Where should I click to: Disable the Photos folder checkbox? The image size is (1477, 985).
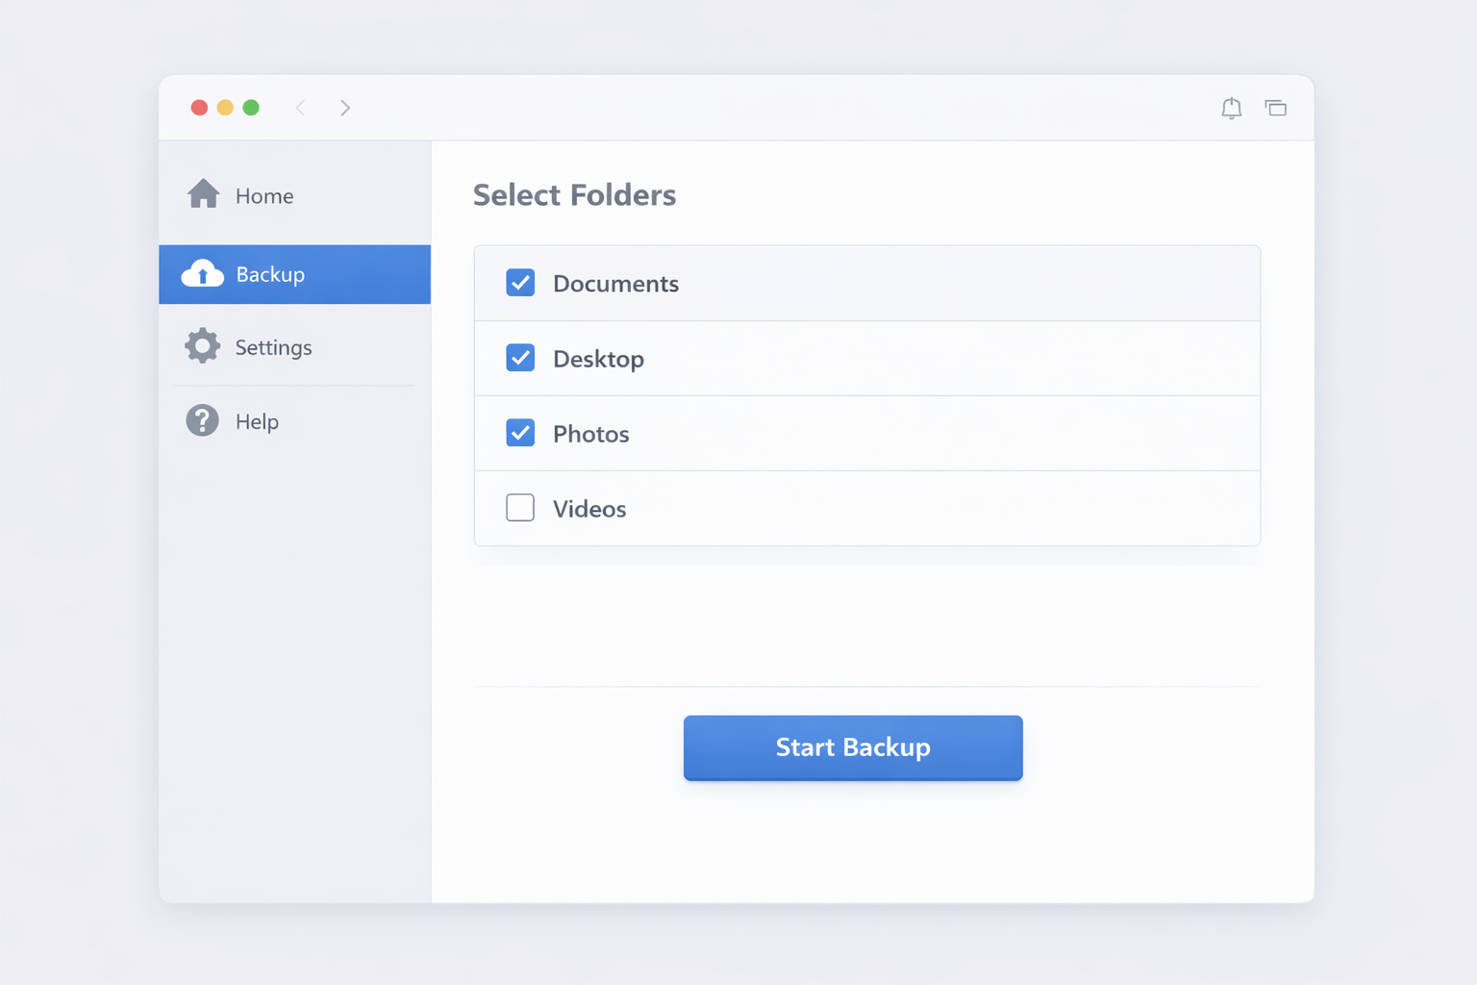[x=520, y=433]
